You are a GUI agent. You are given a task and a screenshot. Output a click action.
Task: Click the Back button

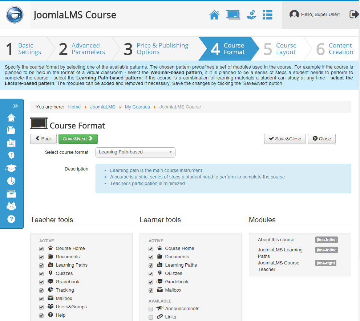pyautogui.click(x=43, y=139)
